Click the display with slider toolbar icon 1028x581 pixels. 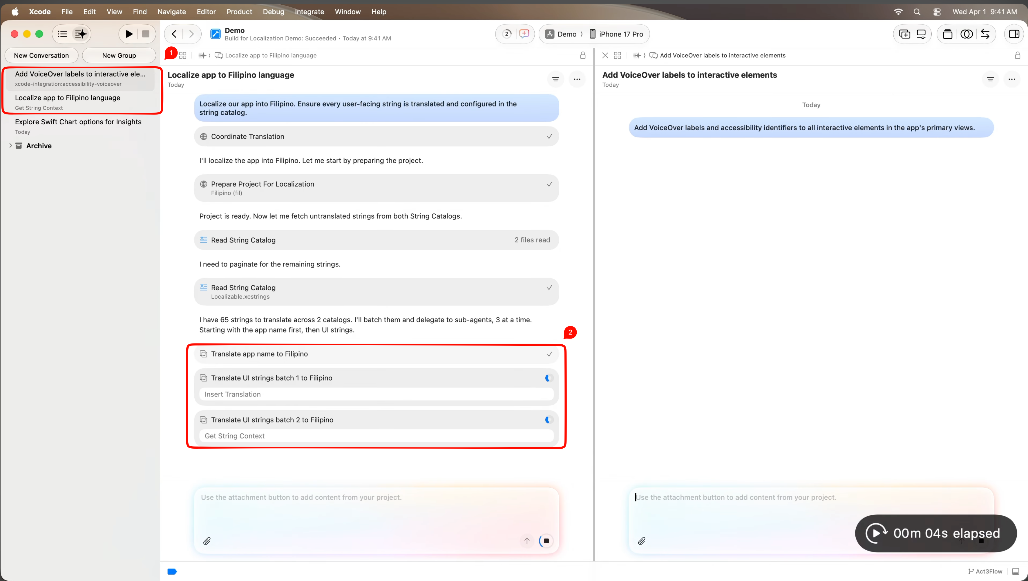click(x=921, y=34)
